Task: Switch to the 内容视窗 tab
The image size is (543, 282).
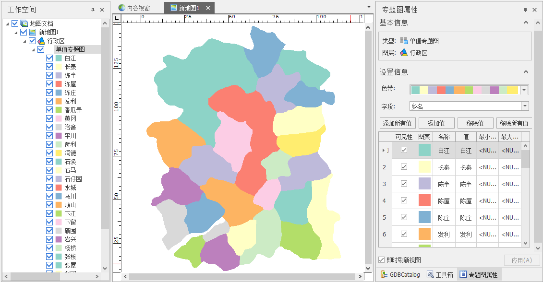Action: (x=135, y=8)
